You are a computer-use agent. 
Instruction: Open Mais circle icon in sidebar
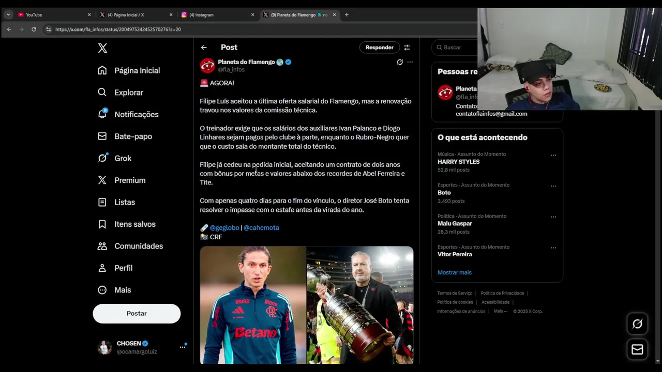coord(102,290)
